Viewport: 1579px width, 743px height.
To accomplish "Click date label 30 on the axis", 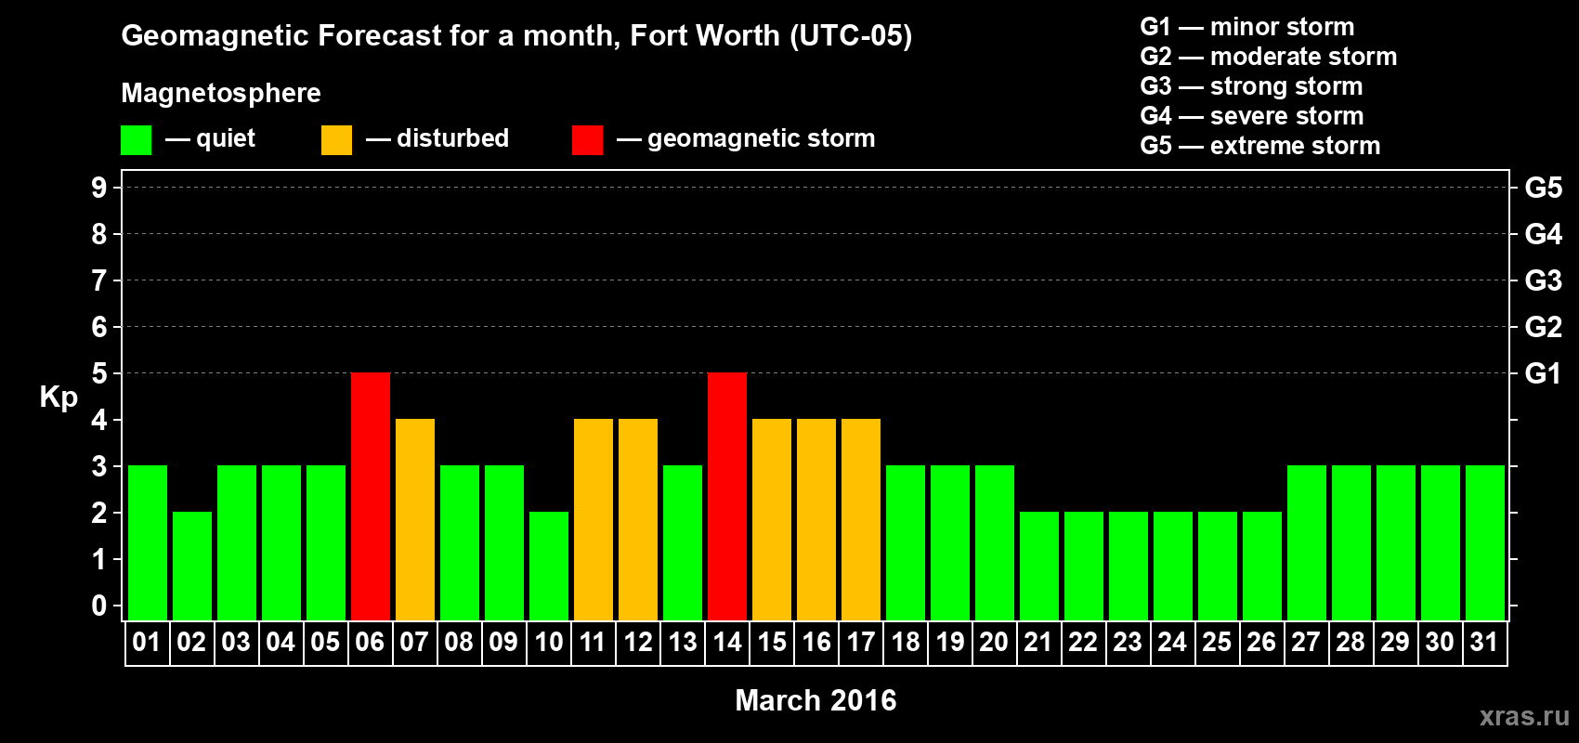I will click(x=1440, y=642).
